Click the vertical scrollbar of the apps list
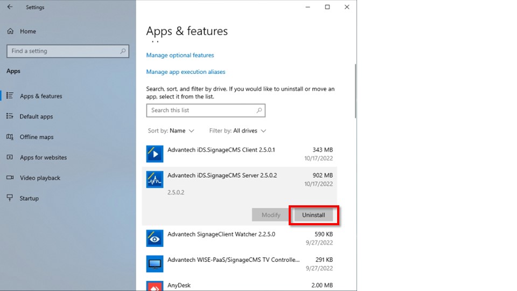 354,92
